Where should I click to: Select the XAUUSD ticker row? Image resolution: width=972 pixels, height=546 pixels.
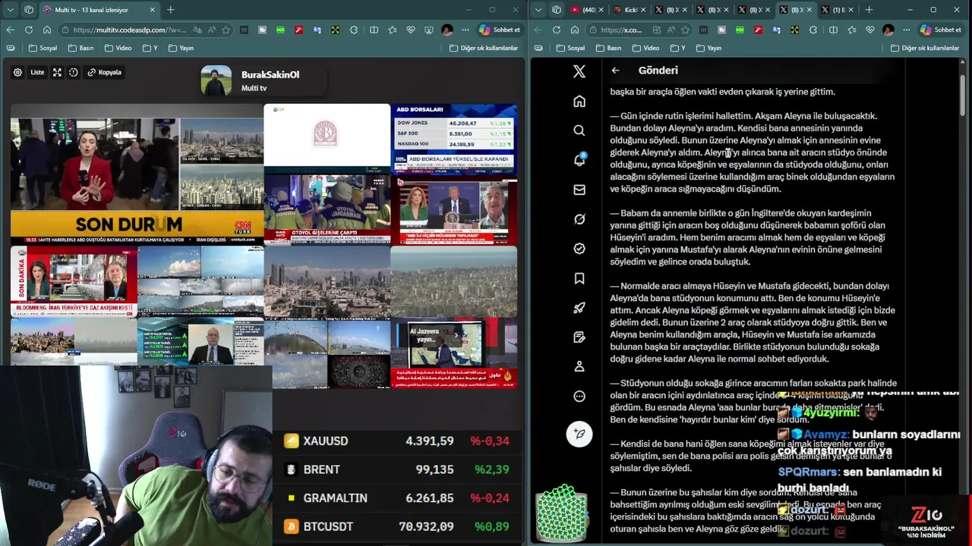pyautogui.click(x=398, y=441)
